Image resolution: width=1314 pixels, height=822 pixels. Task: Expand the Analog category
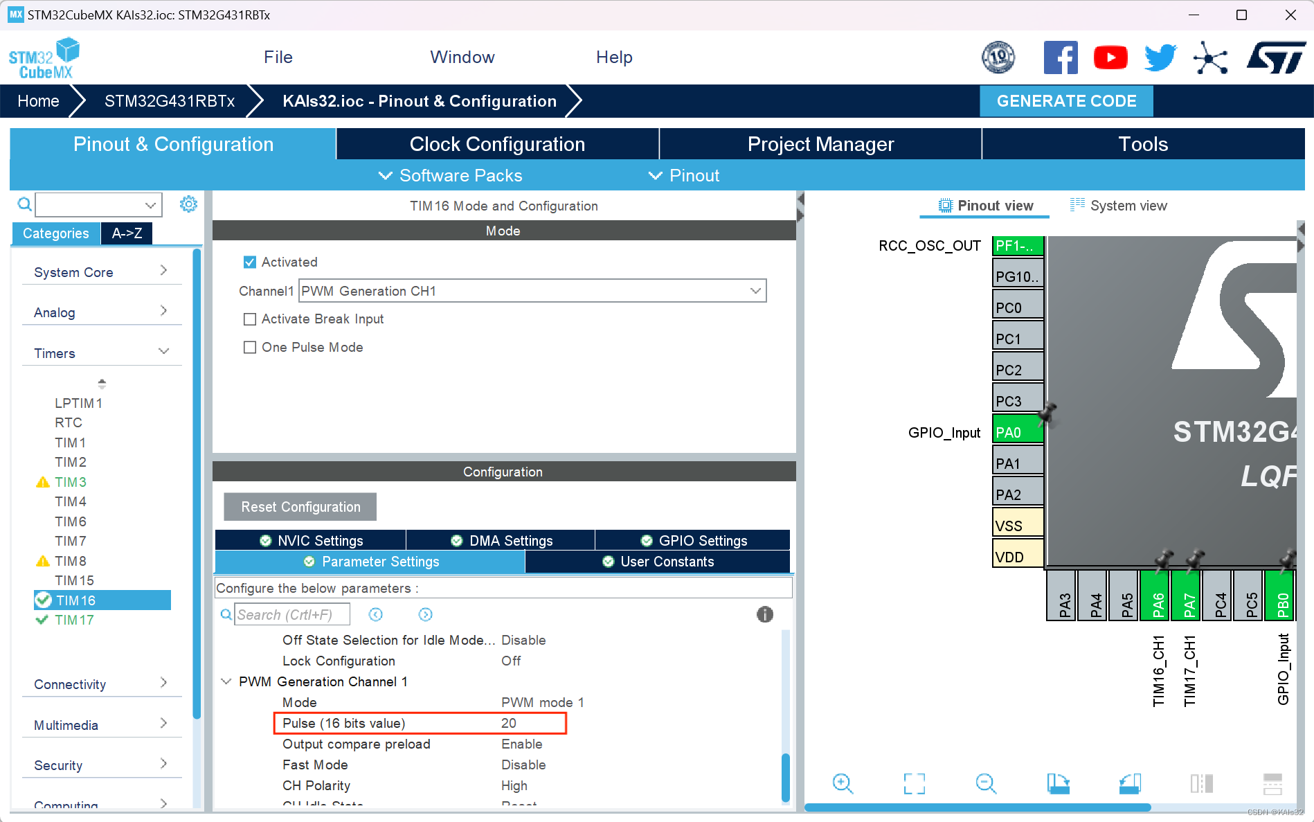[101, 312]
